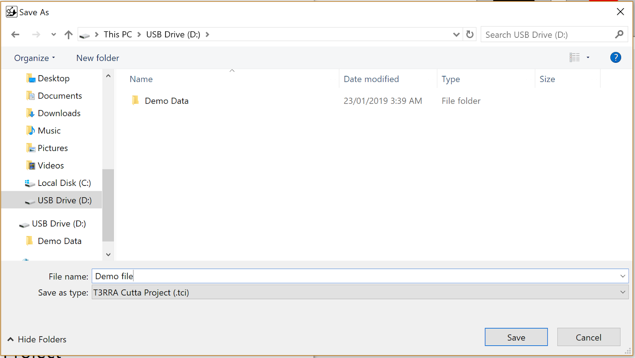Click the forward navigation arrow
The height and width of the screenshot is (358, 635).
pos(36,35)
